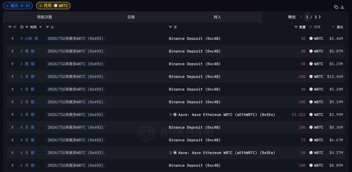Screen dimensions: 352x172
Task: Click the page number field showing 1
Action: coord(307,17)
